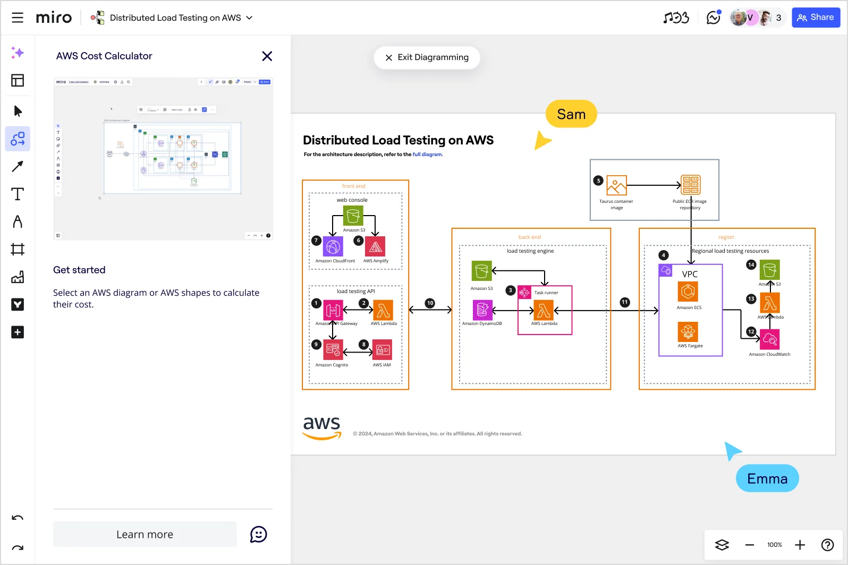The image size is (848, 565).
Task: Select the connection line arrow tool
Action: click(x=18, y=166)
